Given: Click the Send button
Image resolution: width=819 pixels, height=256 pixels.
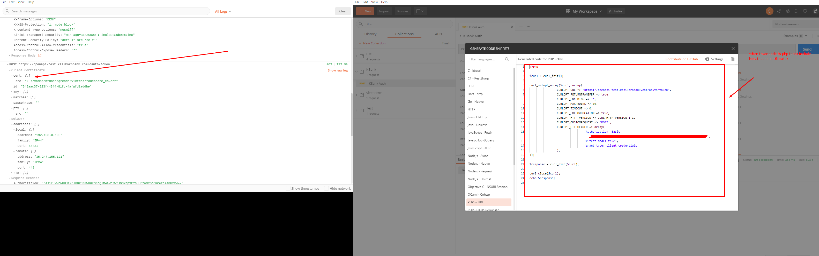Looking at the screenshot, I should coord(807,49).
